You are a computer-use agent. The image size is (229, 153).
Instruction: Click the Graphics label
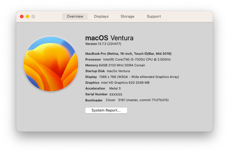click(x=92, y=83)
